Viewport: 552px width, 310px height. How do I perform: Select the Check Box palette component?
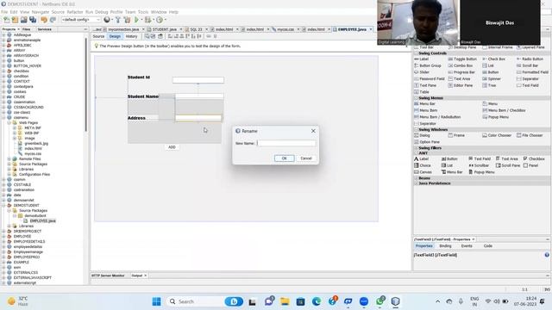pyautogui.click(x=493, y=59)
